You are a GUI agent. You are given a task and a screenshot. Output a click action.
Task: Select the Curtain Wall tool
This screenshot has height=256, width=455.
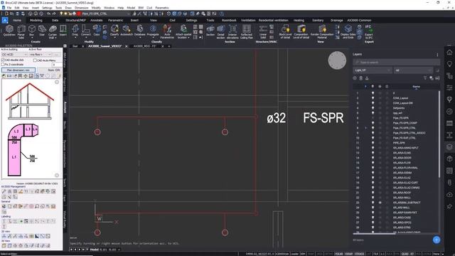pos(53,31)
